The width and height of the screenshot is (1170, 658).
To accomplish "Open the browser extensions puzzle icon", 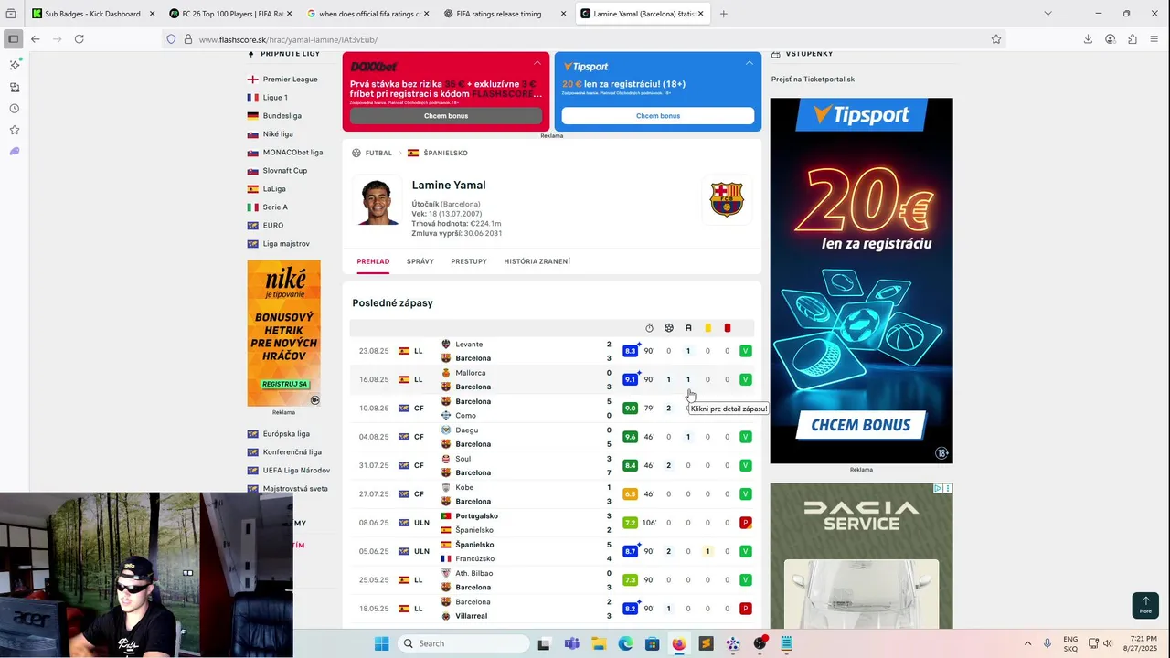I will [x=1133, y=39].
